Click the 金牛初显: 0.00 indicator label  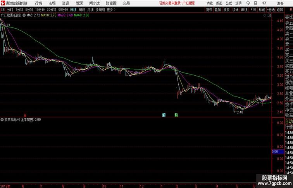click(x=31, y=120)
